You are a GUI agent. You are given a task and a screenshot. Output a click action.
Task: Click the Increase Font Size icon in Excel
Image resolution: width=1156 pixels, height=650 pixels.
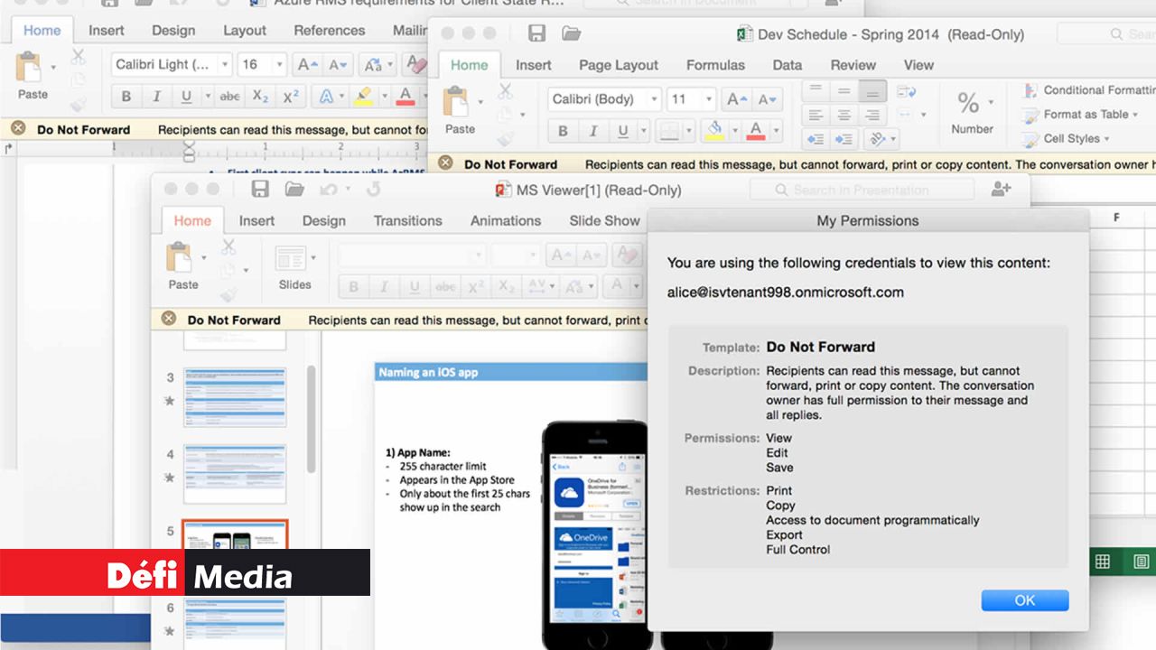(x=737, y=99)
